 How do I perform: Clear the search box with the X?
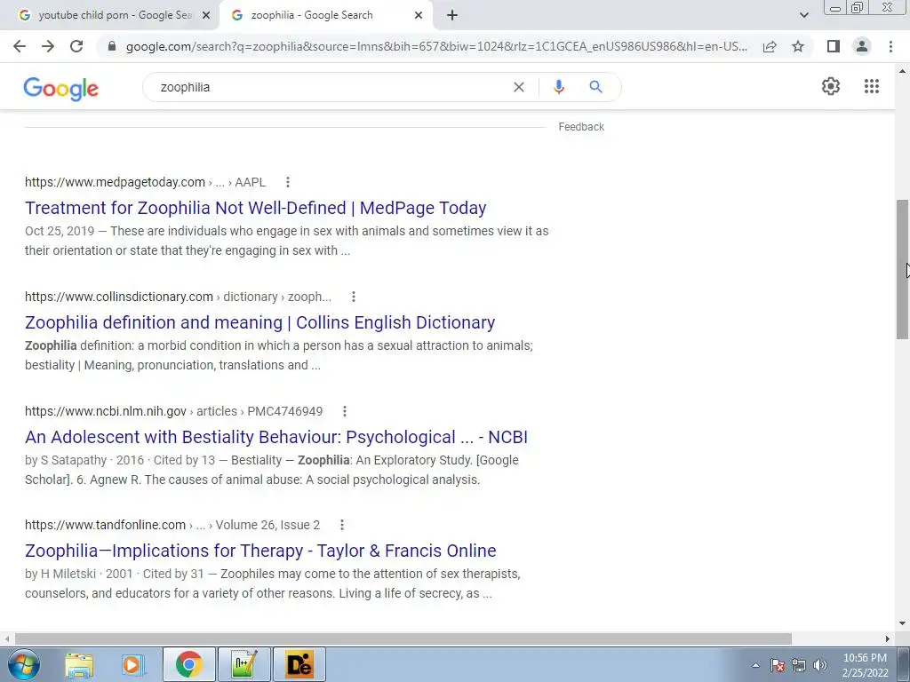[x=519, y=87]
